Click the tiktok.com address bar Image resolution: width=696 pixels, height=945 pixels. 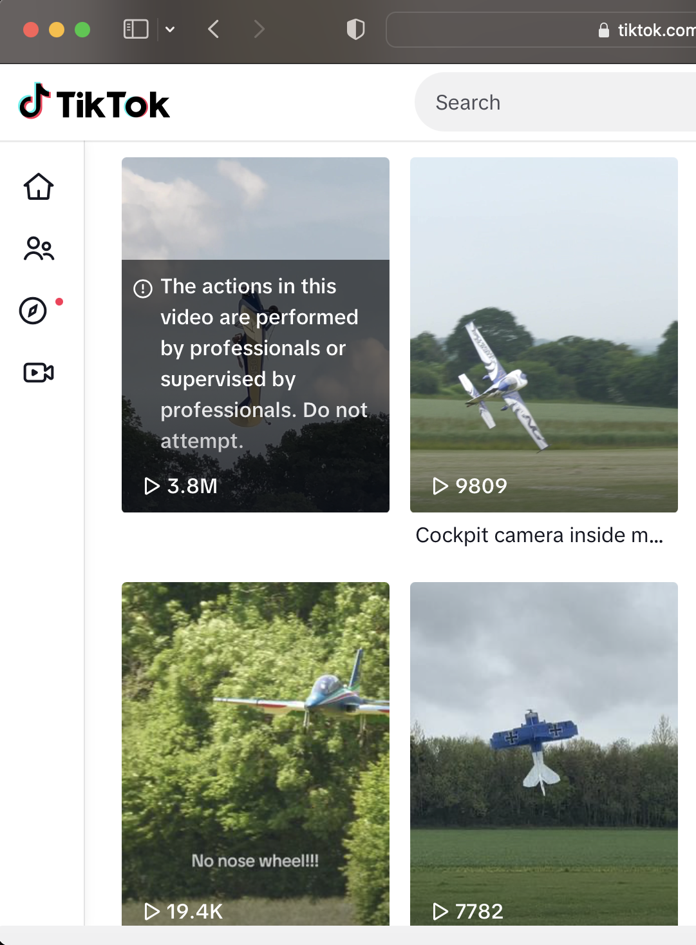[541, 30]
